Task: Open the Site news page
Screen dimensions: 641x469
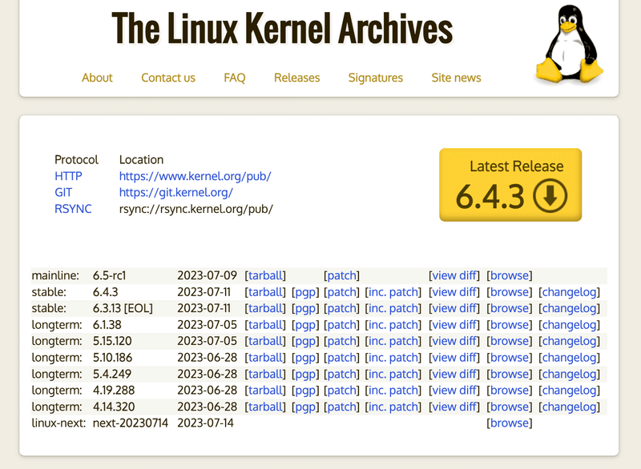Action: pyautogui.click(x=456, y=78)
